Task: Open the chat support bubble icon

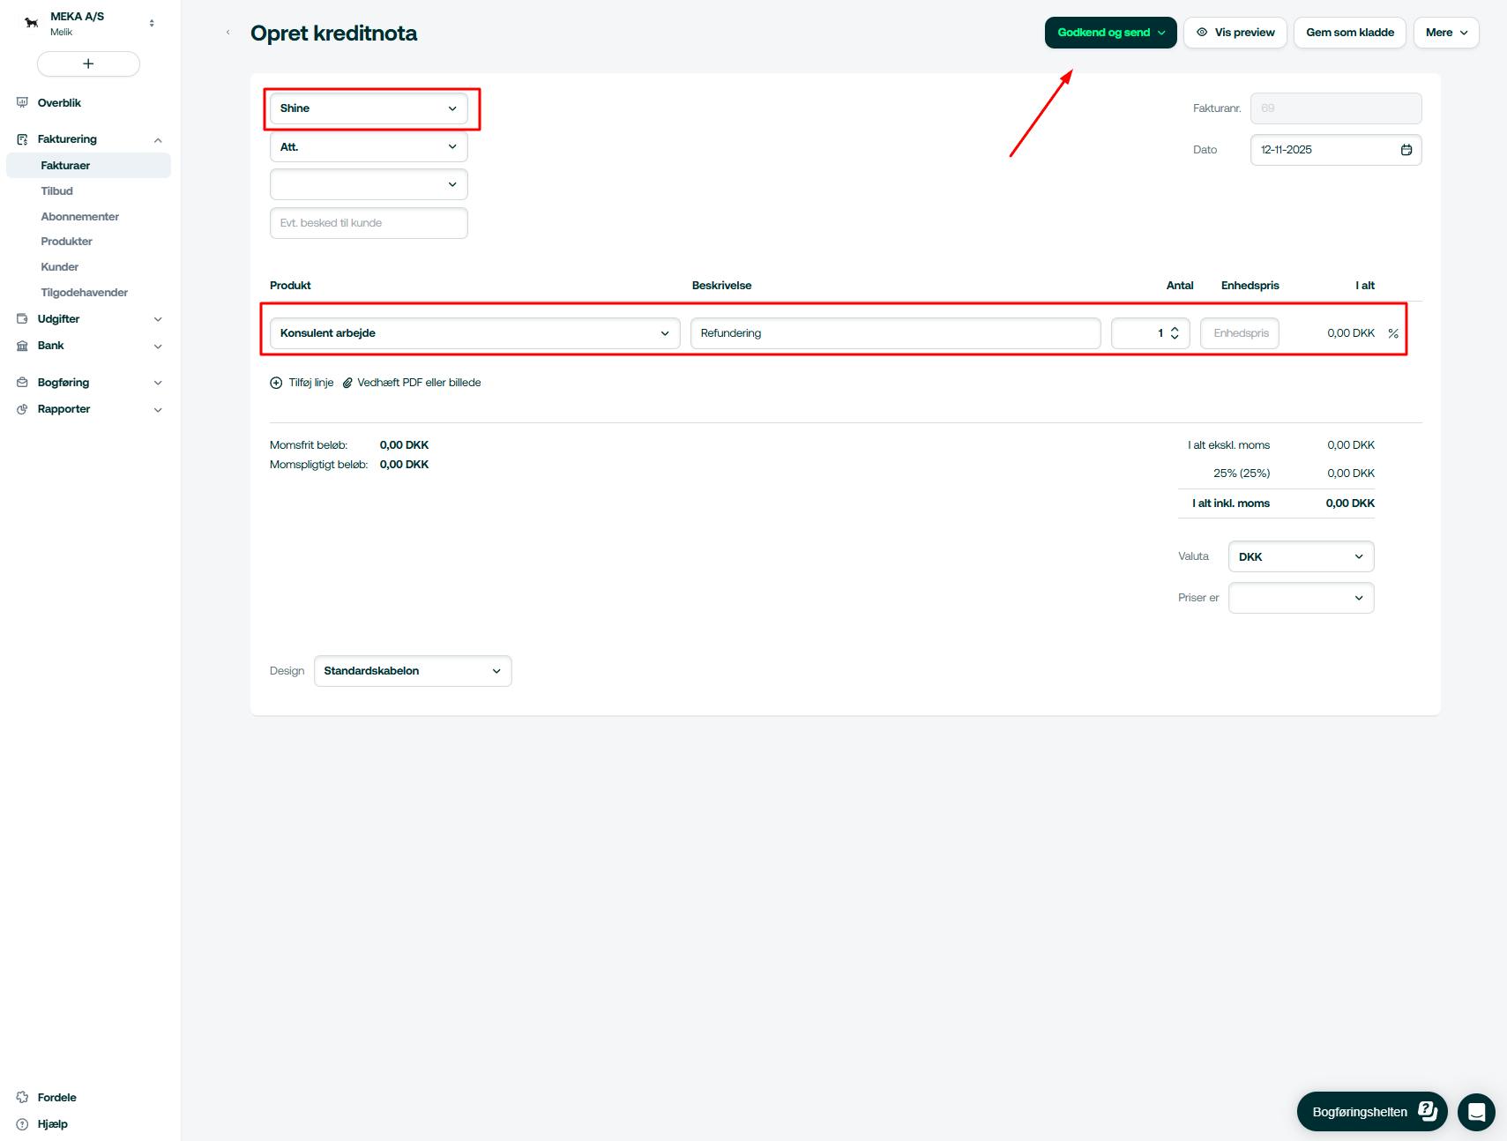Action: [x=1476, y=1112]
